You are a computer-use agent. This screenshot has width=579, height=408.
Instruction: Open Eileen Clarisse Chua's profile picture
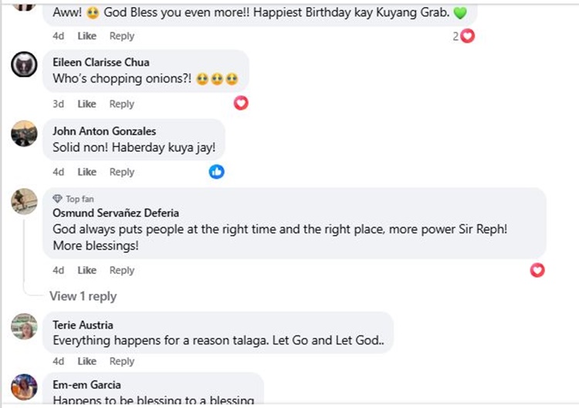coord(24,66)
